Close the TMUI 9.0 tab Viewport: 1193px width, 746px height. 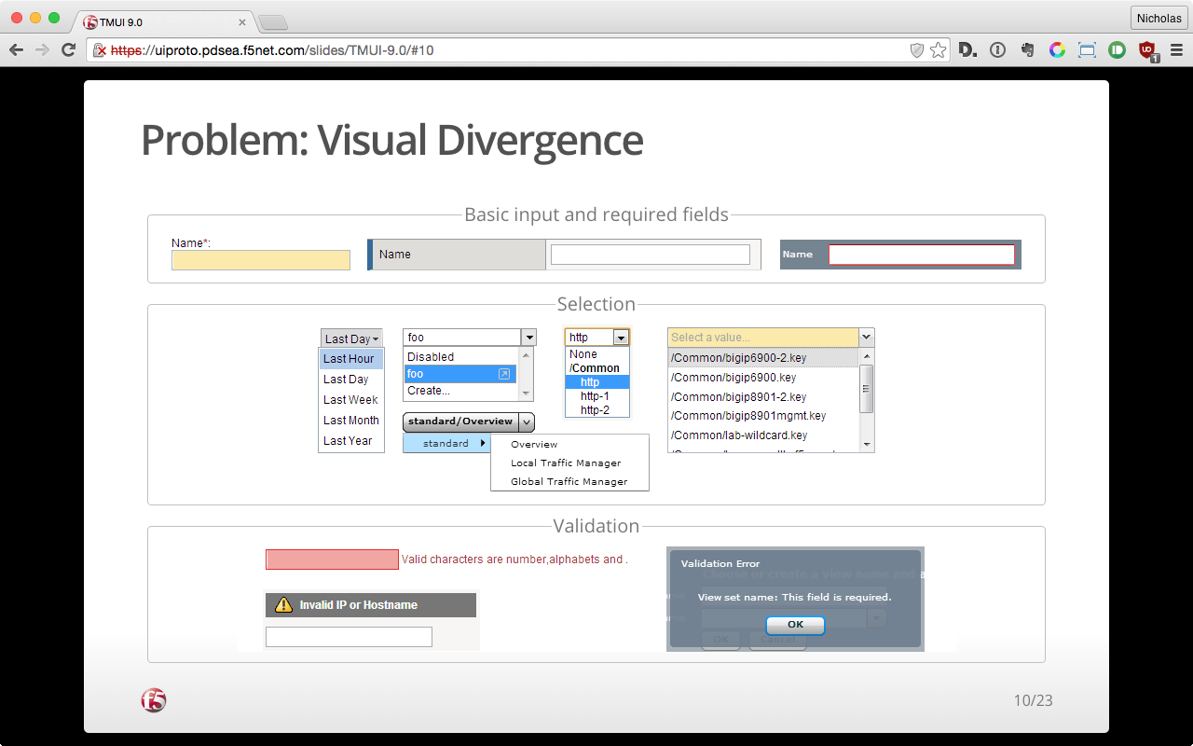click(242, 21)
